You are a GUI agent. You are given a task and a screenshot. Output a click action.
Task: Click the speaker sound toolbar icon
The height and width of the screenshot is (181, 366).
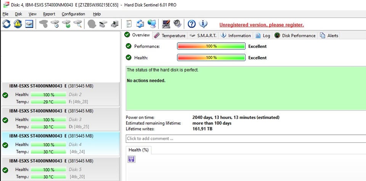(x=177, y=24)
